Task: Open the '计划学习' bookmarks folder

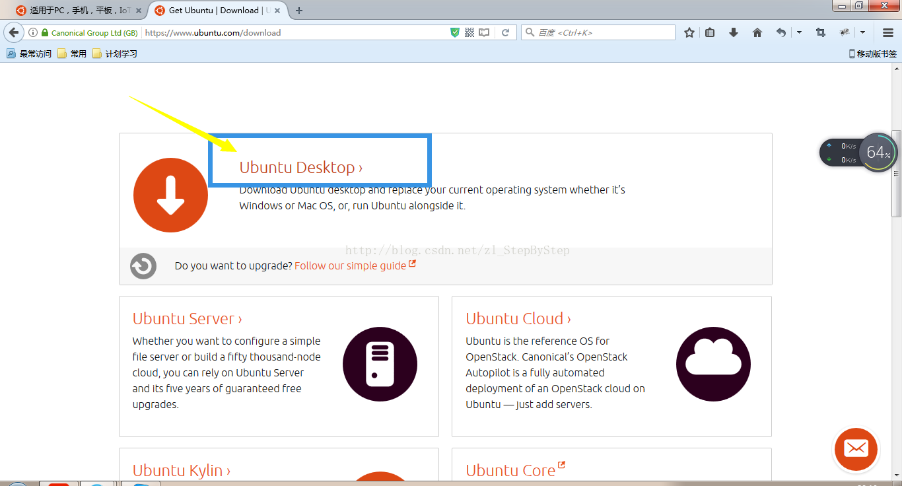Action: 115,53
